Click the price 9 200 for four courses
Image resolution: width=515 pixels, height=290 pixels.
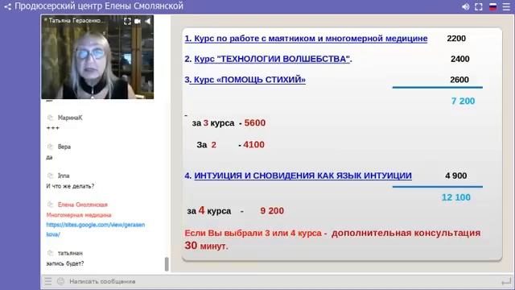pos(272,211)
